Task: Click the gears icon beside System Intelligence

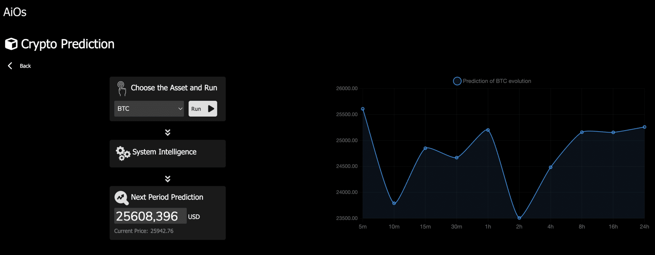Action: pos(123,154)
